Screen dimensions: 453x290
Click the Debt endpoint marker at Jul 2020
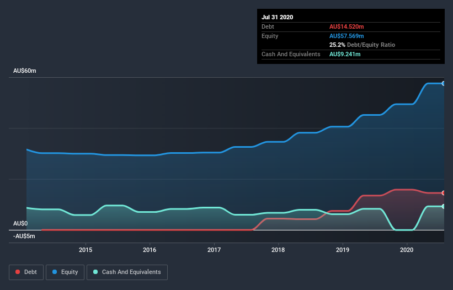coord(444,193)
